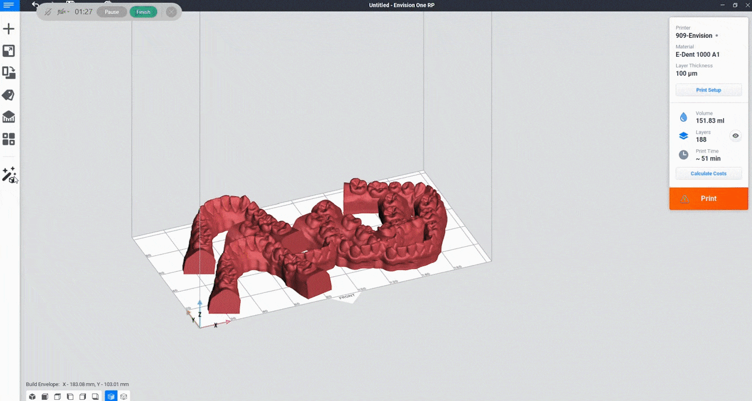This screenshot has width=752, height=401.
Task: Click the Add model plus icon
Action: click(x=9, y=29)
